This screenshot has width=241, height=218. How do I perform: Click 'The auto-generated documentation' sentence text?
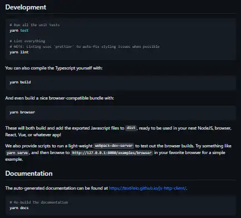[56, 188]
